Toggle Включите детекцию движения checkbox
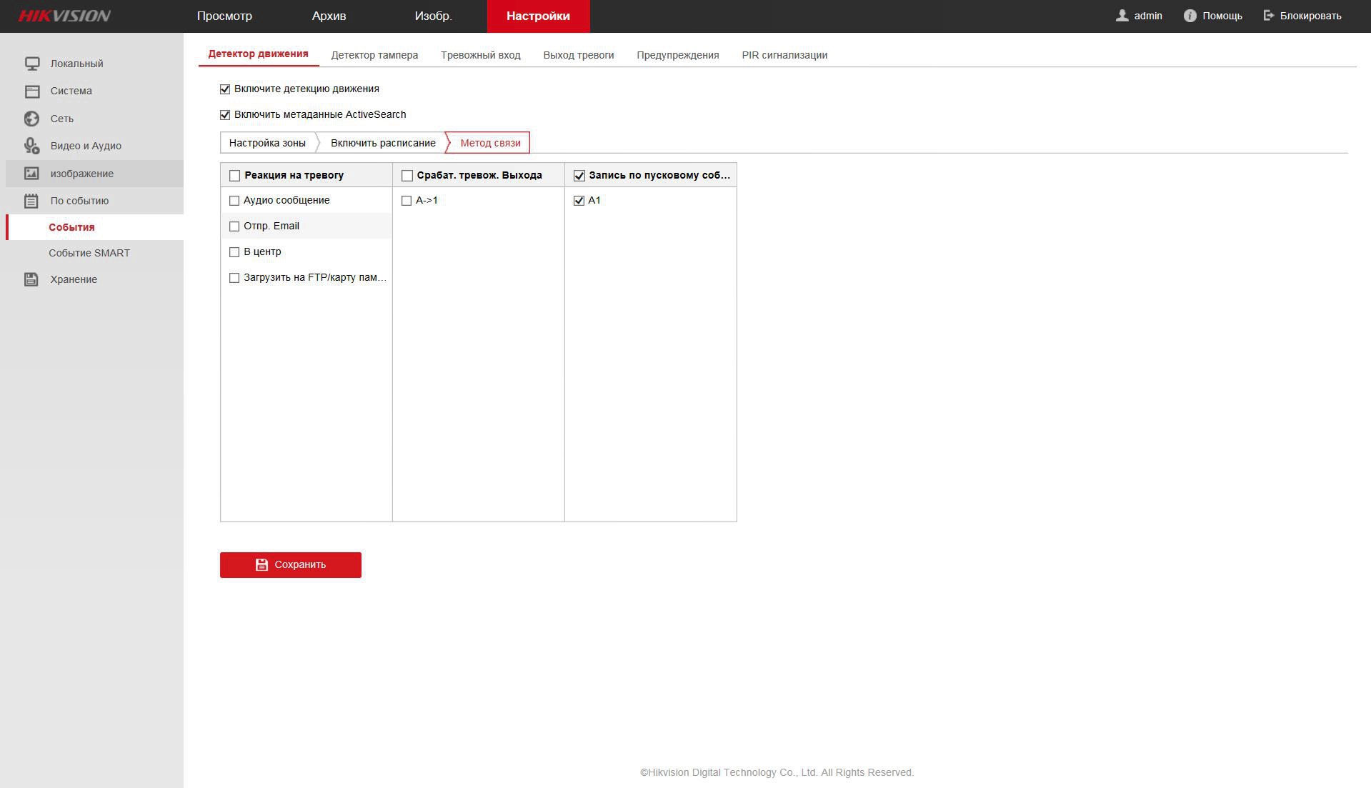This screenshot has height=788, width=1371. pyautogui.click(x=225, y=89)
